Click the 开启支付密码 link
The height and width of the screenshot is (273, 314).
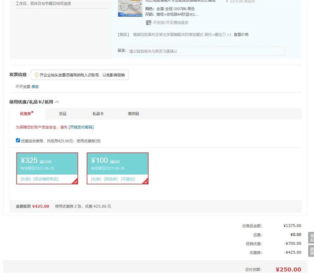(81, 127)
